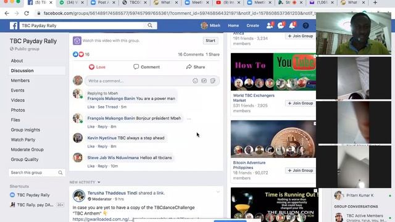Like Steve Jab Wis Nduwimana's comment
Image resolution: width=395 pixels, height=222 pixels.
coord(91,166)
